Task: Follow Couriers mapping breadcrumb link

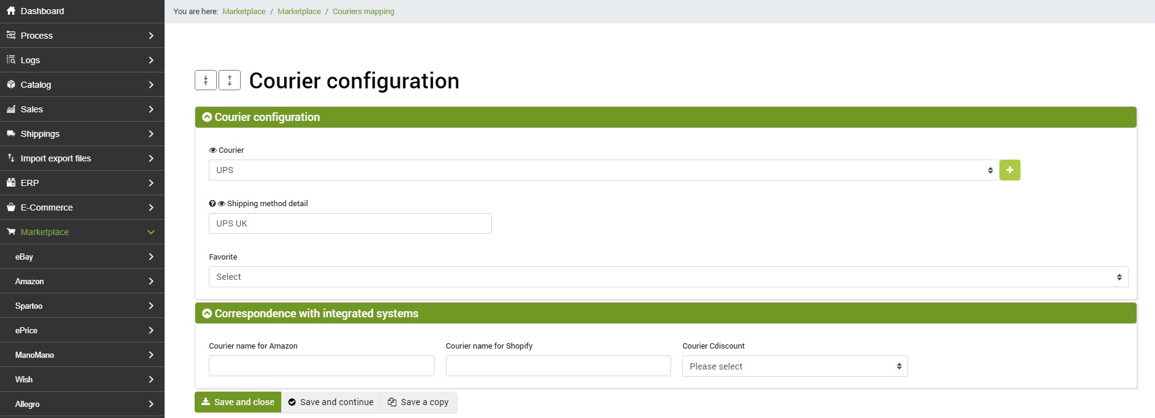Action: [x=364, y=12]
